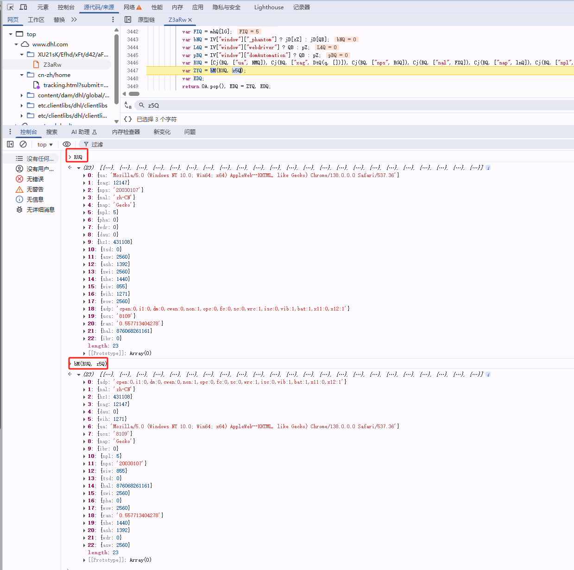Select the 源代码/来源 tab
Viewport: 574px width, 570px height.
99,7
